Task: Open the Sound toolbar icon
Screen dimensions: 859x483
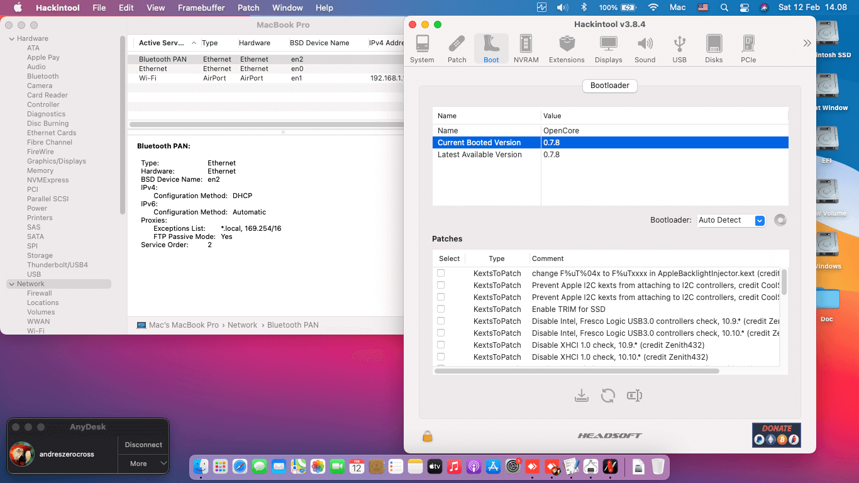Action: click(x=645, y=49)
